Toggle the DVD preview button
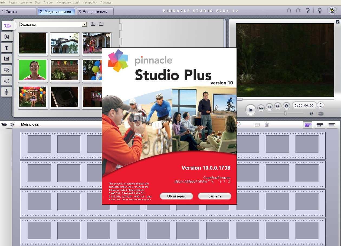Image resolution: width=341 pixels, height=246 pixels. pyautogui.click(x=321, y=114)
